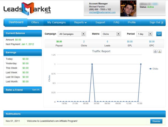The image size is (168, 127).
Task: Open the Period dropdown arrow
Action: pos(150,34)
